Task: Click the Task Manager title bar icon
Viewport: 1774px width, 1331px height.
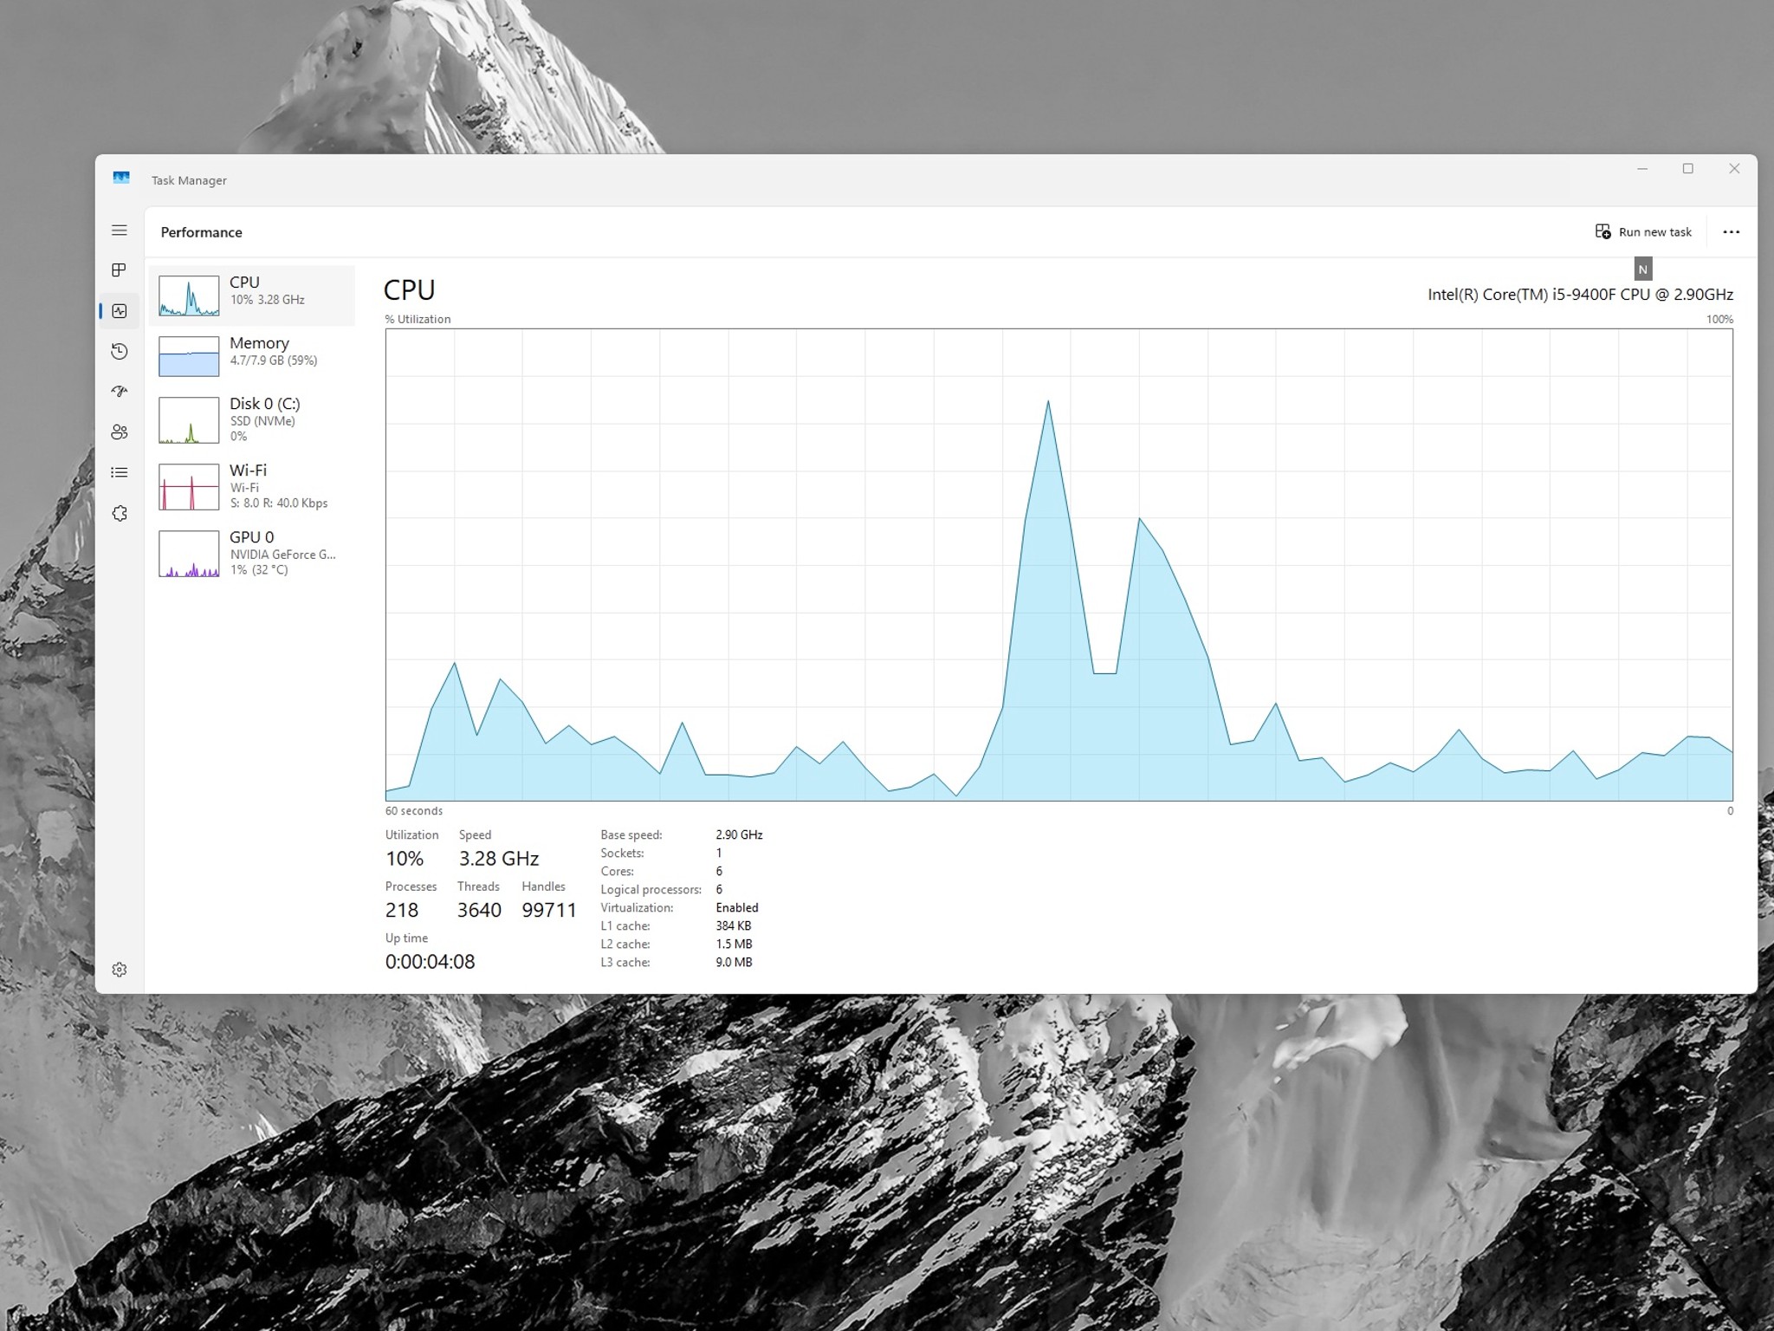Action: (x=121, y=178)
